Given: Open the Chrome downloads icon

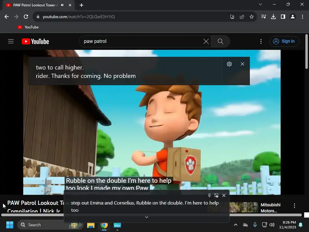Looking at the screenshot, I should coord(273,17).
